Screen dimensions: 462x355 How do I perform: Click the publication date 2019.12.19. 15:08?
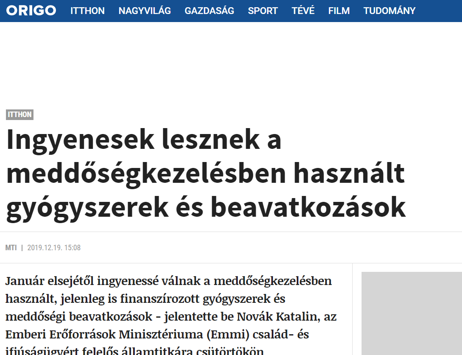click(54, 248)
